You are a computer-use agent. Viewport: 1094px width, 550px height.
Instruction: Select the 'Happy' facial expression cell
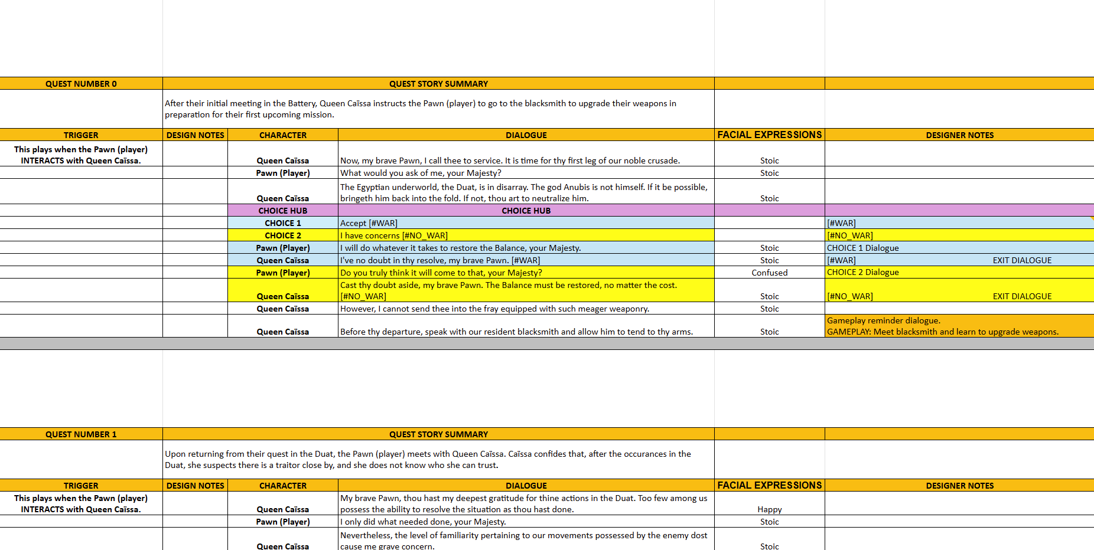pyautogui.click(x=769, y=509)
